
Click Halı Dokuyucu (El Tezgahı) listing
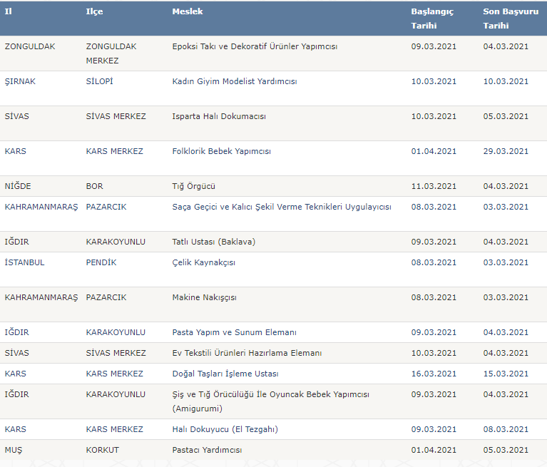pyautogui.click(x=225, y=429)
